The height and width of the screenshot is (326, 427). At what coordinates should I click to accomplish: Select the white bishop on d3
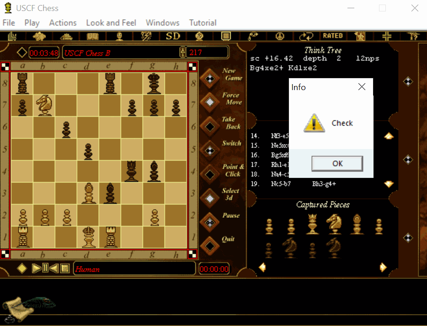[88, 193]
